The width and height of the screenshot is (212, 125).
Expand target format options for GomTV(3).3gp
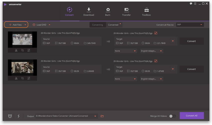pyautogui.click(x=173, y=41)
